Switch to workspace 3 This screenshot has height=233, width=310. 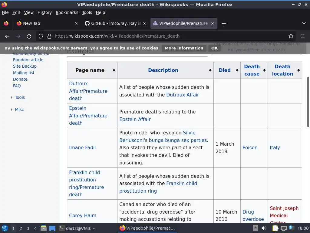click(x=28, y=228)
